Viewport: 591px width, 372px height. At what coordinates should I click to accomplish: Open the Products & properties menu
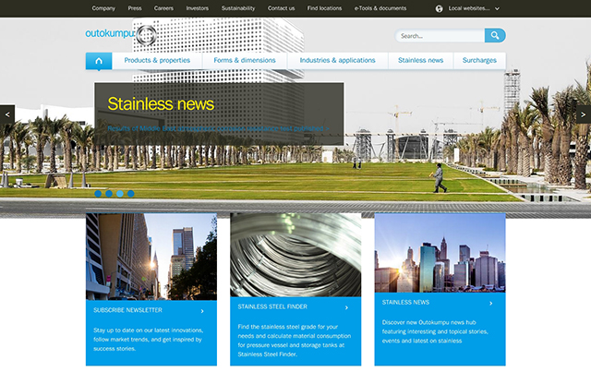point(157,61)
